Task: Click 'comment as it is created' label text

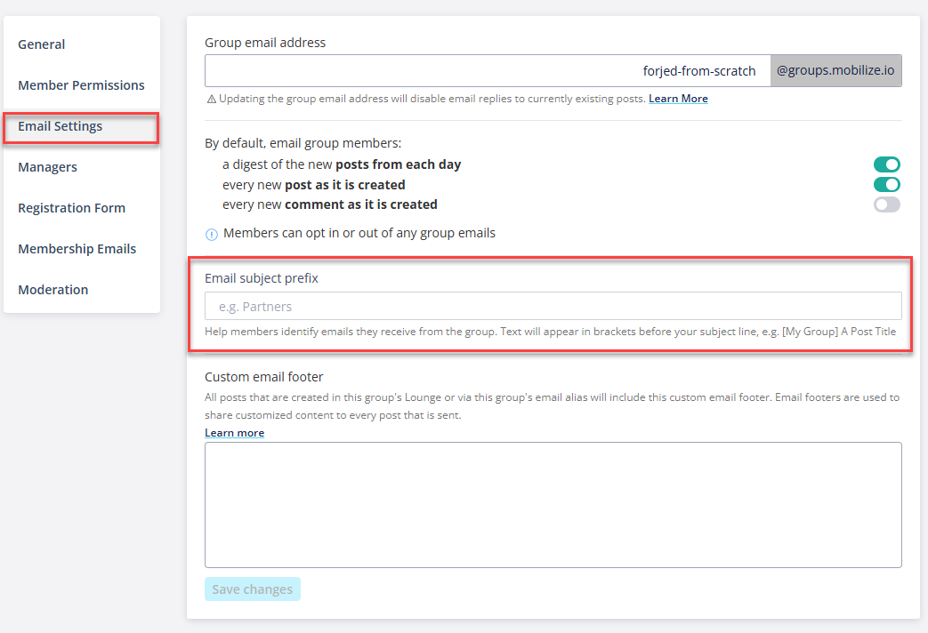Action: point(361,204)
